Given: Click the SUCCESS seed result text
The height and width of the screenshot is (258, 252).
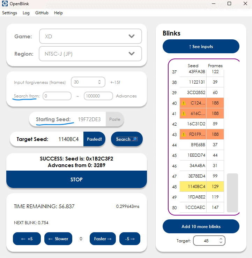Looking at the screenshot, I should (76, 159).
